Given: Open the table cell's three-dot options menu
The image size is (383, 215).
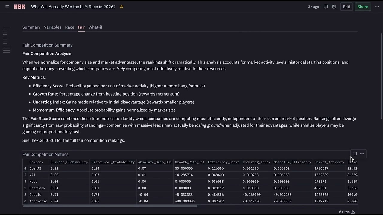Looking at the screenshot, I should click(362, 154).
